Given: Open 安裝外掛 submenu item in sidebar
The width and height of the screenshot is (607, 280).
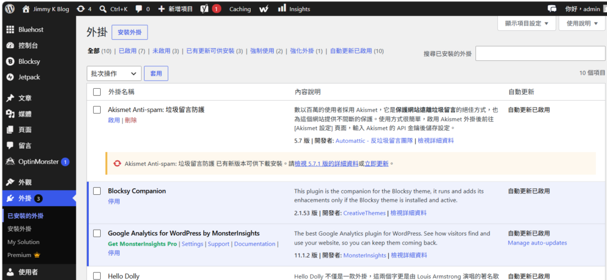Looking at the screenshot, I should [x=20, y=228].
